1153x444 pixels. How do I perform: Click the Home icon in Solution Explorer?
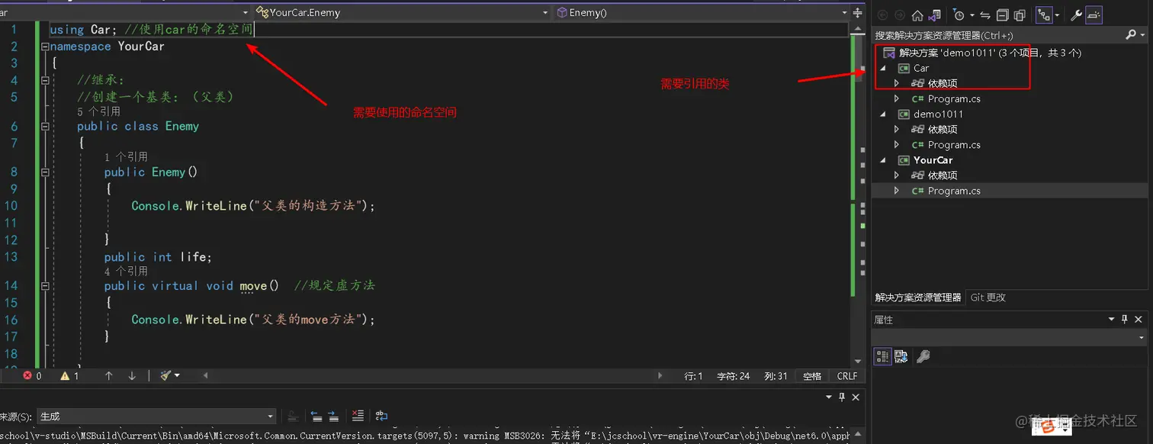pyautogui.click(x=917, y=15)
